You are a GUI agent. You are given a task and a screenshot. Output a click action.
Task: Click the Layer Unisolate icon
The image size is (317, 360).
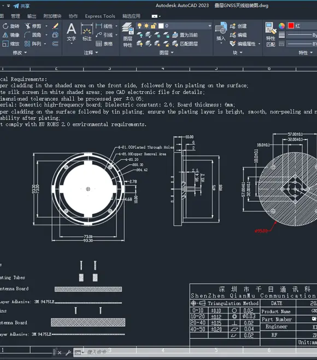149,44
